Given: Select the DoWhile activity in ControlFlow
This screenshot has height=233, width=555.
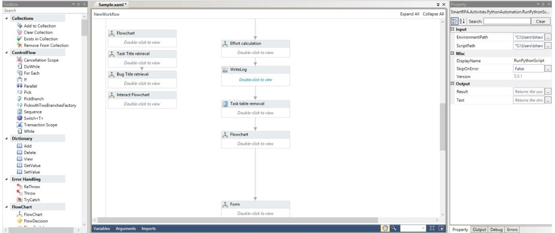Looking at the screenshot, I should coord(32,67).
